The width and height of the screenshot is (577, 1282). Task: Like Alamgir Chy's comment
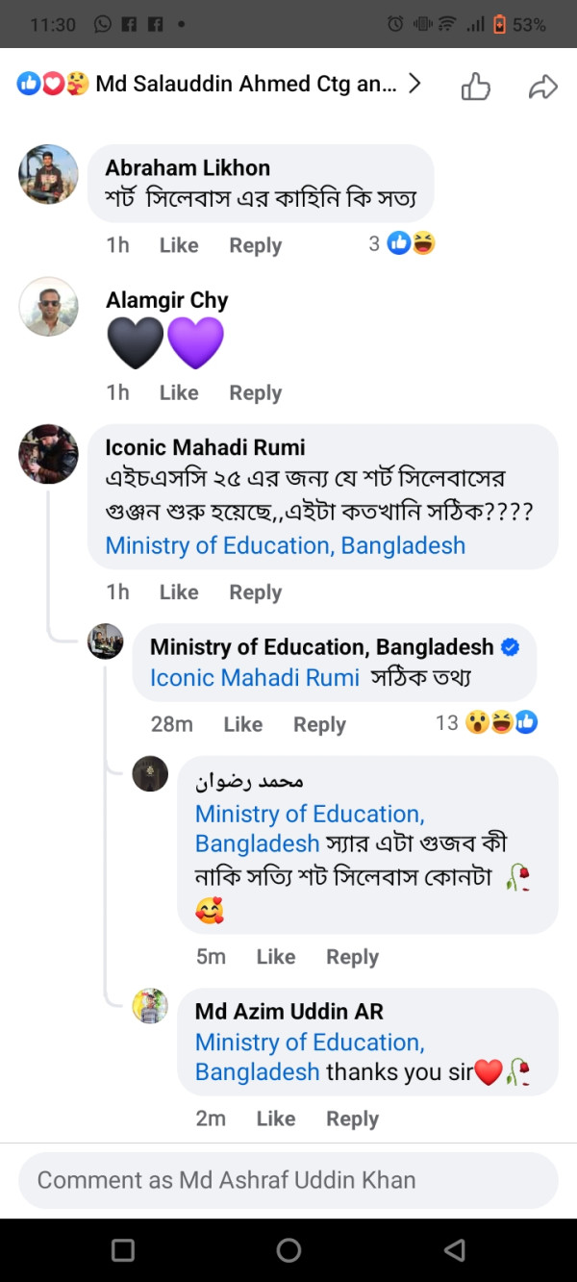click(179, 392)
